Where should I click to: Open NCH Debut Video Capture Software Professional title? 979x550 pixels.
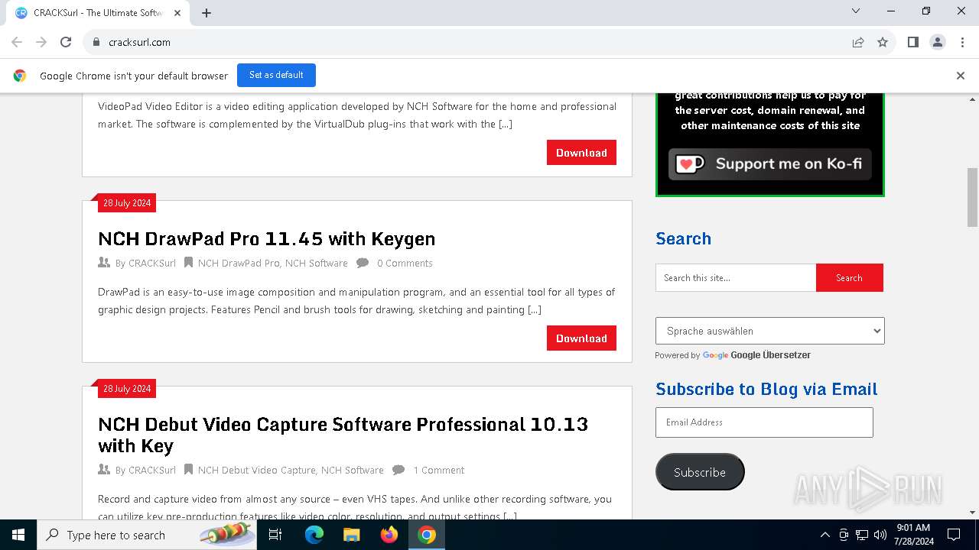(x=343, y=435)
